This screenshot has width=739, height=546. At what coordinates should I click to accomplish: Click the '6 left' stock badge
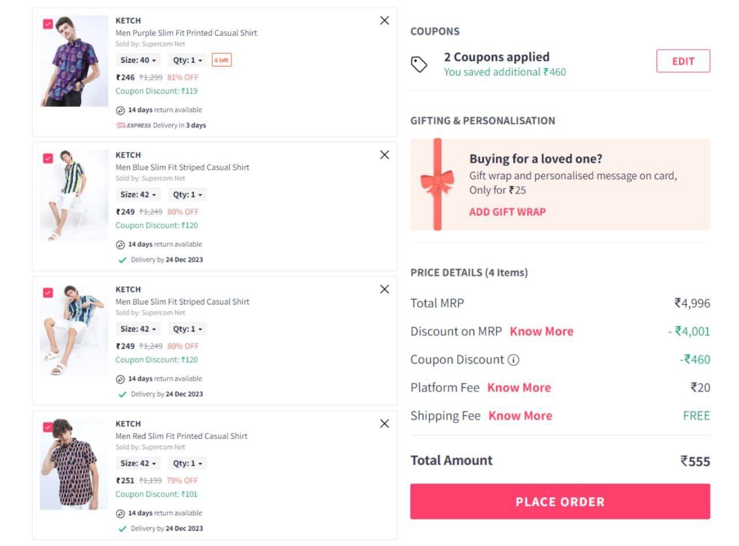(x=222, y=60)
